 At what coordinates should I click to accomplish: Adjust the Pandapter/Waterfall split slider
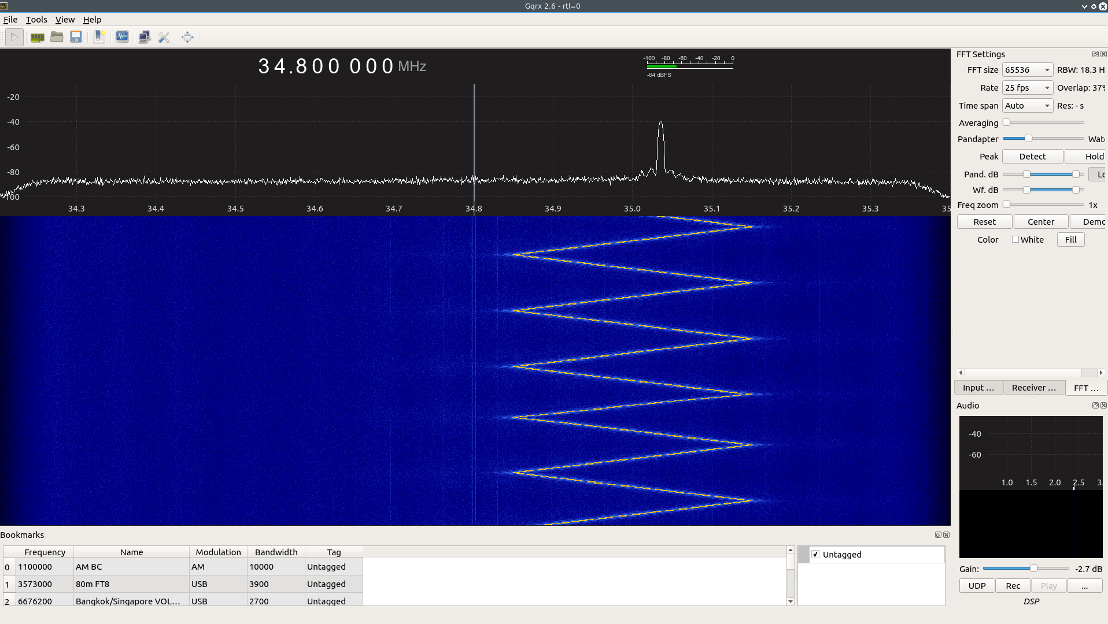pyautogui.click(x=1043, y=139)
